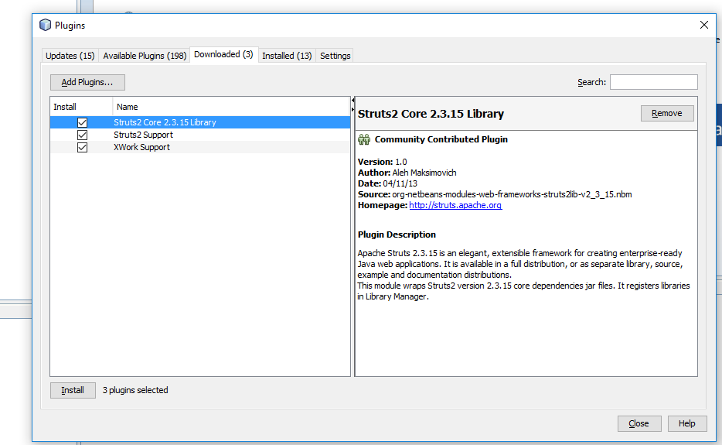Click the Add Plugins... button

pyautogui.click(x=87, y=82)
